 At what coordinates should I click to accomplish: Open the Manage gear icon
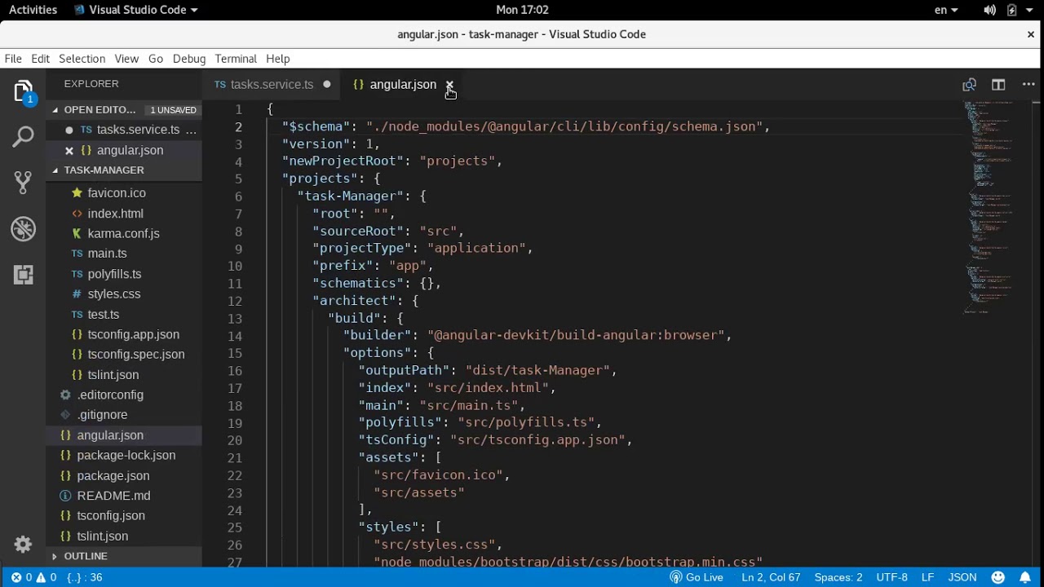point(23,544)
